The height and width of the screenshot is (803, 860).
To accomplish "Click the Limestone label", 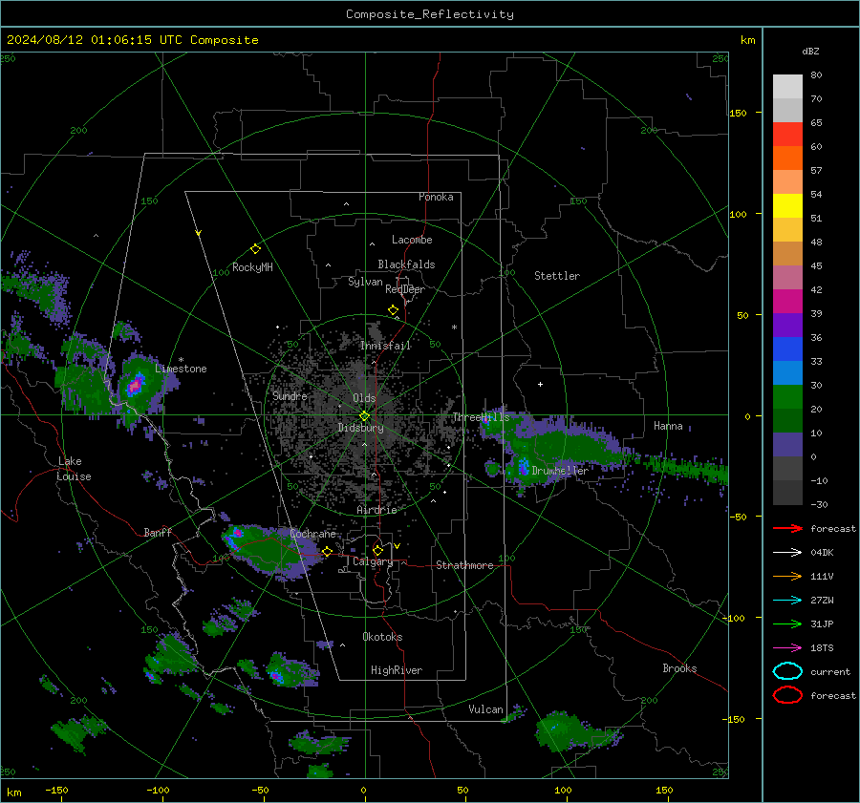I will [181, 369].
